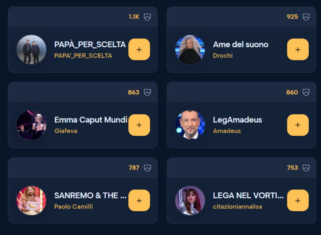The width and height of the screenshot is (321, 235).
Task: Open the Paolo Camilli owner name link
Action: point(74,207)
